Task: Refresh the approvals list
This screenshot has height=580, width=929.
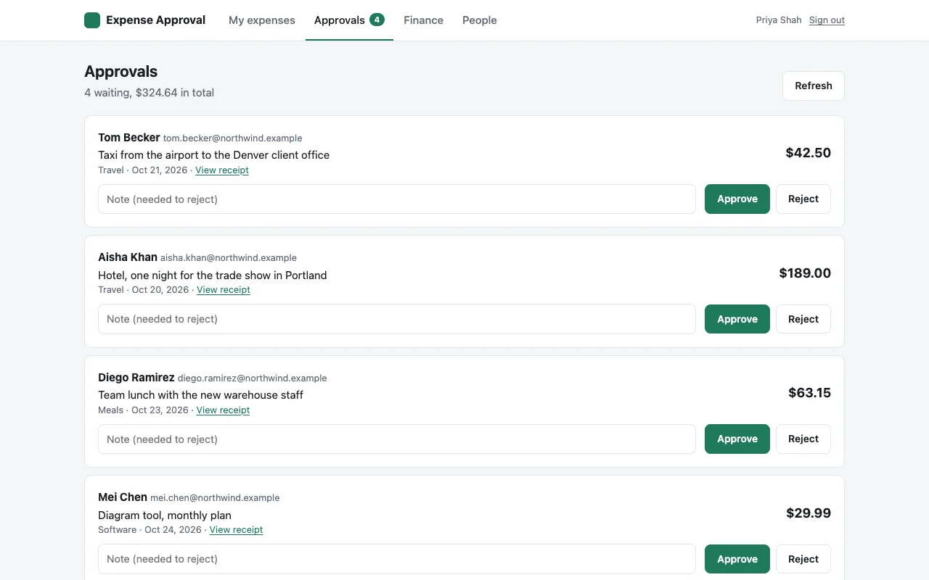Action: (x=814, y=86)
